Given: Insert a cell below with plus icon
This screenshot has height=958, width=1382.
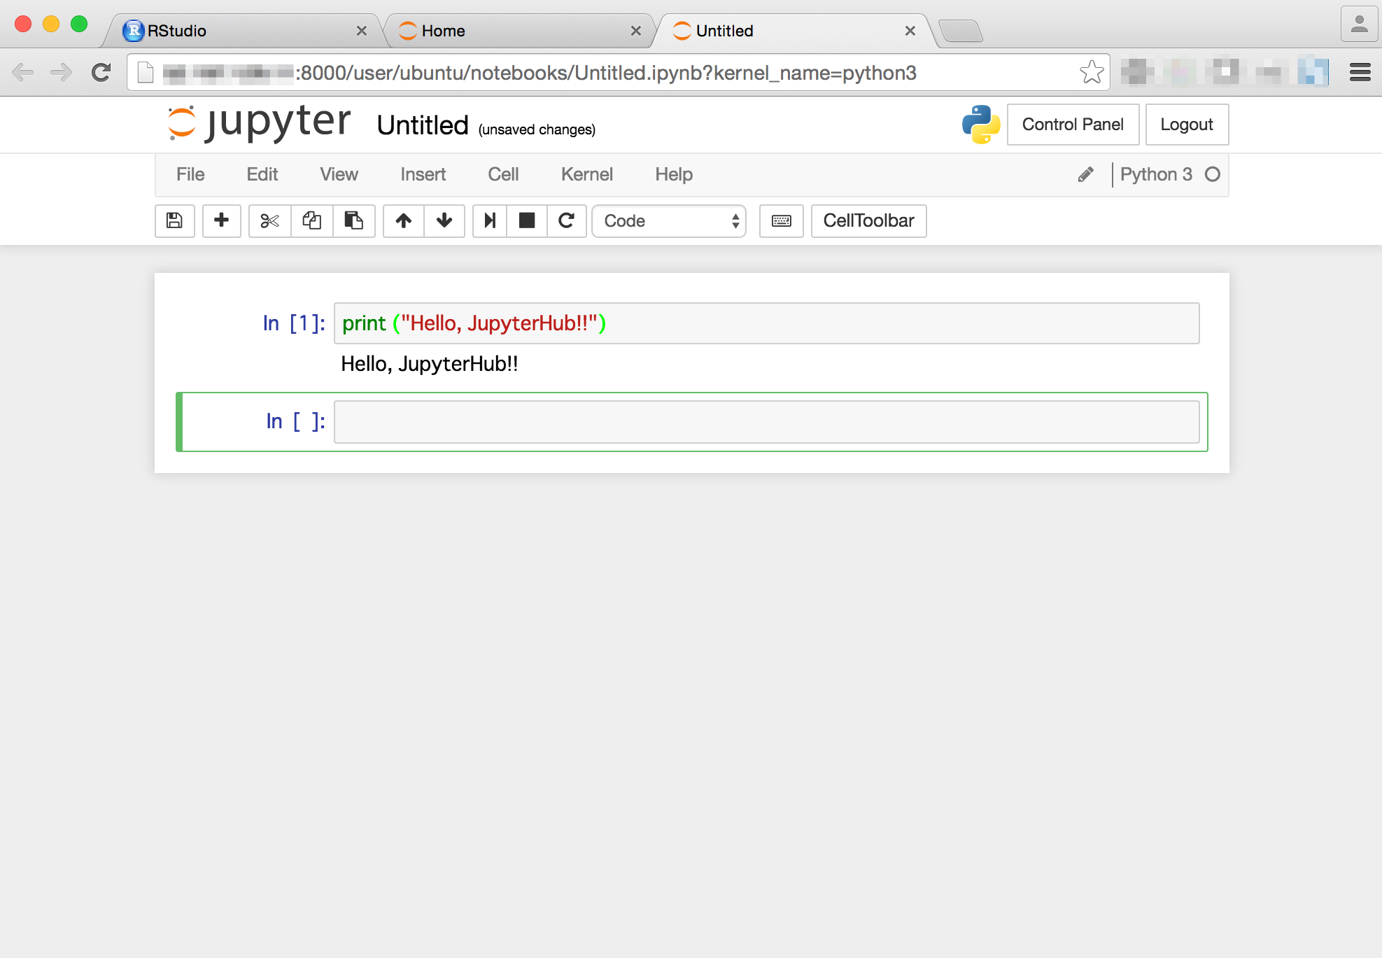Looking at the screenshot, I should click(x=221, y=221).
